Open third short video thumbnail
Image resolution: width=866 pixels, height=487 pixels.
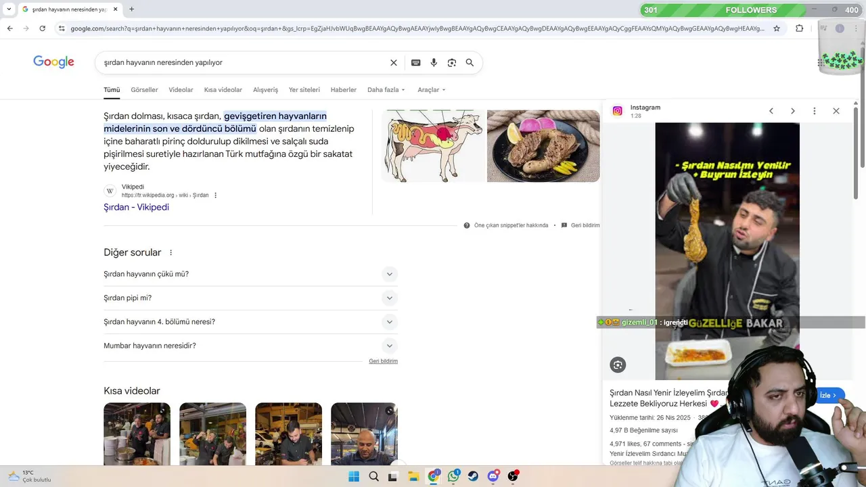pyautogui.click(x=288, y=434)
